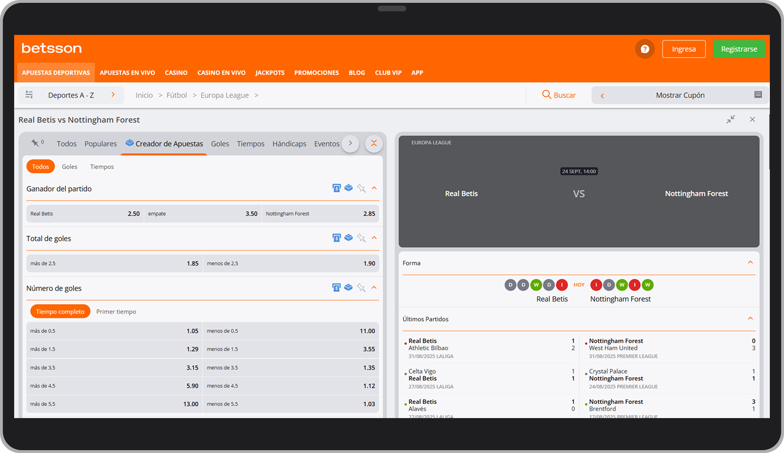Pin the Número de goles market
Image resolution: width=784 pixels, height=453 pixels.
coord(361,288)
